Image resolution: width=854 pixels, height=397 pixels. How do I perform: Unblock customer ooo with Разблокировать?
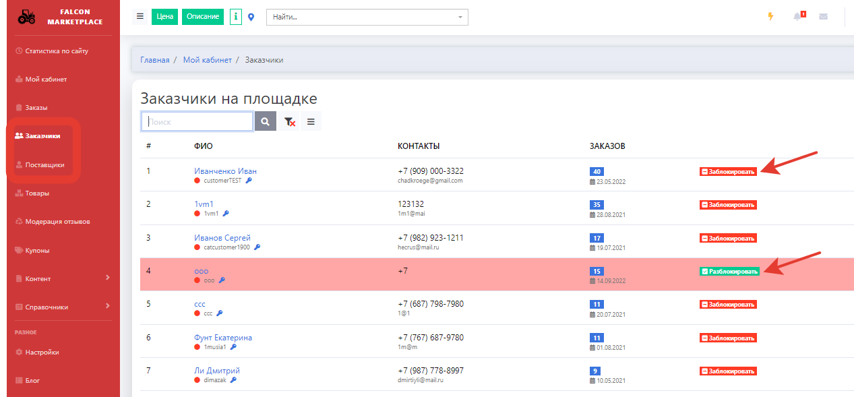(729, 272)
